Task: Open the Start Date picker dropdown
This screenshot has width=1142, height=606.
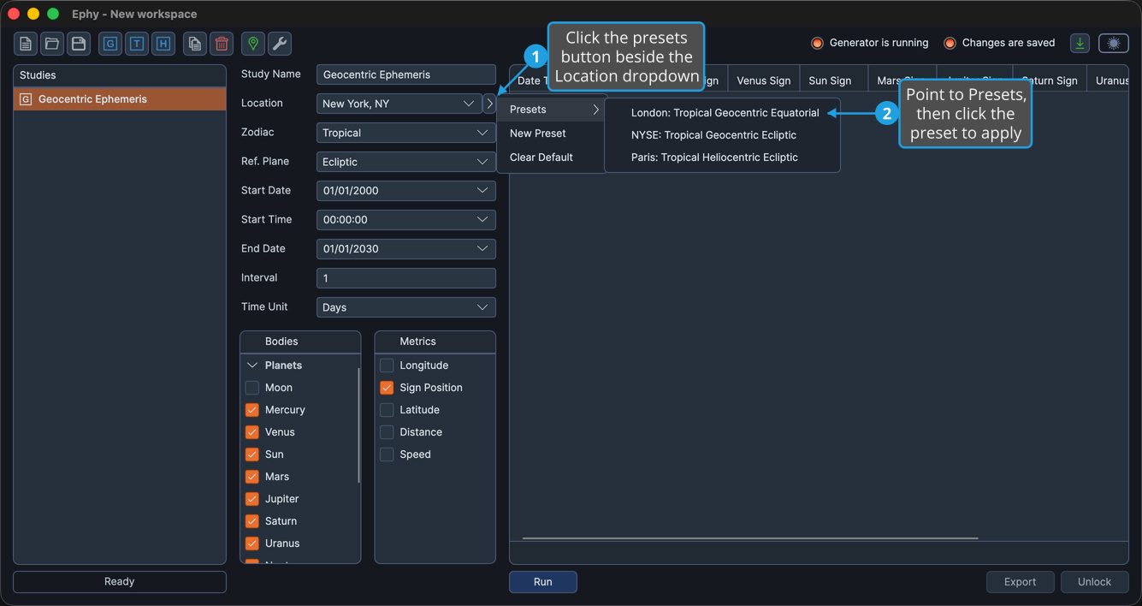Action: pos(405,191)
